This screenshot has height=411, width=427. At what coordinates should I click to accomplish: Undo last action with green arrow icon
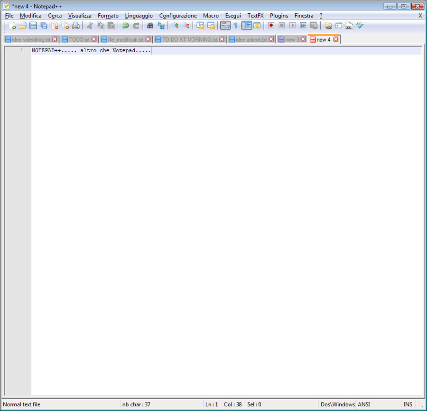tap(125, 26)
